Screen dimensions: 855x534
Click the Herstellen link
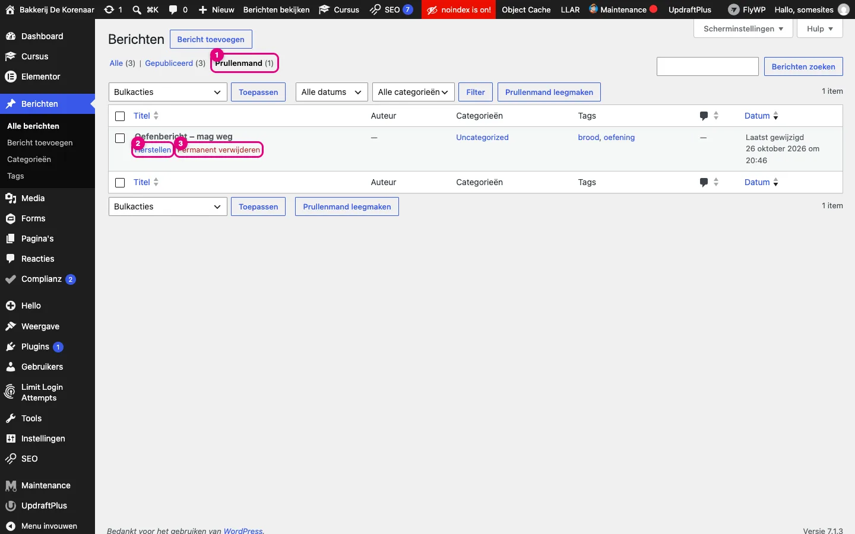click(x=153, y=150)
